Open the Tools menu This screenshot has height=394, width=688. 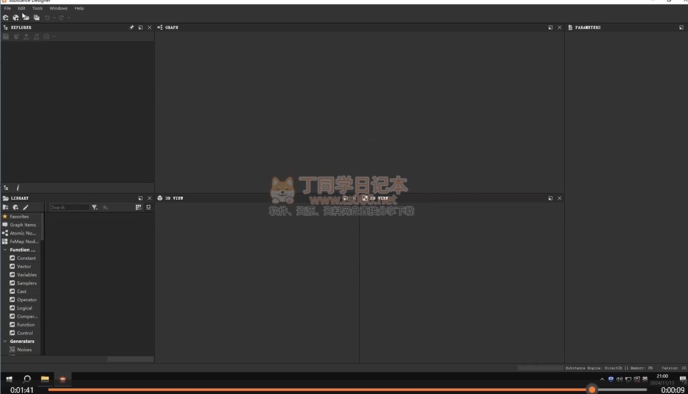pyautogui.click(x=37, y=8)
